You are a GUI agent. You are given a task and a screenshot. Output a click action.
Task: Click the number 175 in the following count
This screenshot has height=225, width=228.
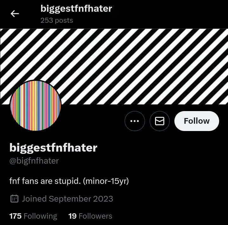16,216
